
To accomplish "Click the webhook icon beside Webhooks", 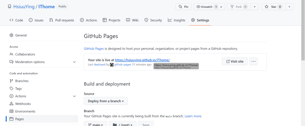I will 11,104.
